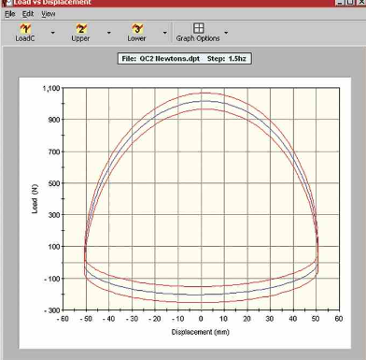The image size is (366, 360).
Task: Click the blue curve peak near zero displacement
Action: [202, 101]
